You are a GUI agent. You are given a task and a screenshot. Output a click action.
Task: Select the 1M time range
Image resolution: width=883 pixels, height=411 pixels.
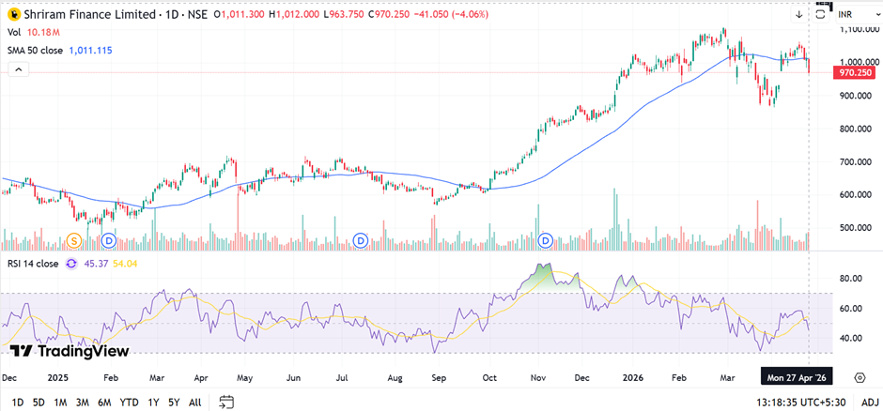(x=60, y=402)
